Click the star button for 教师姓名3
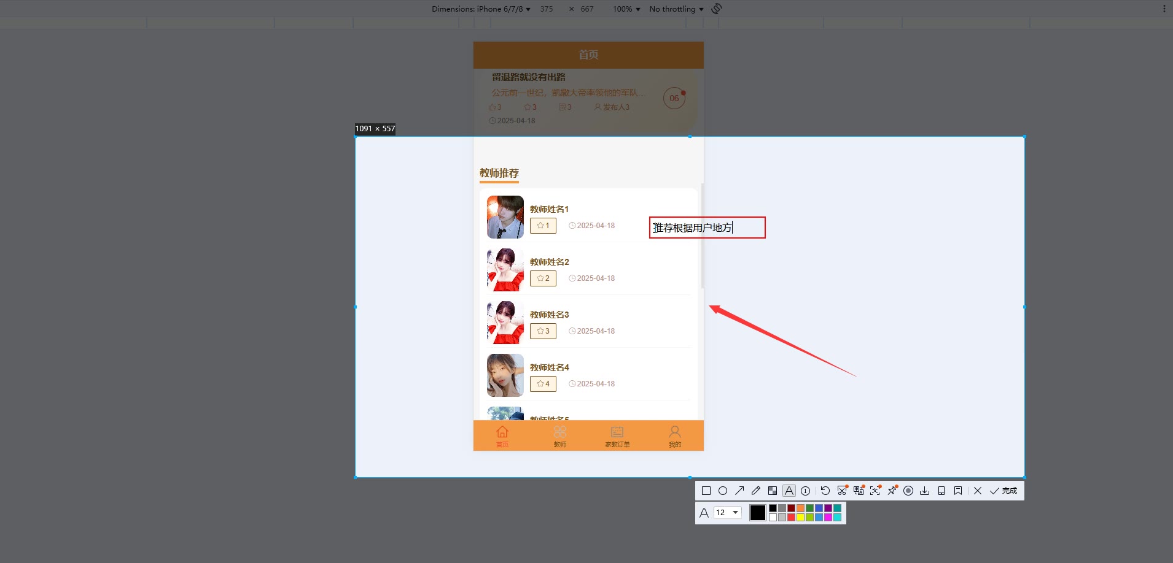Screen dimensions: 1173x563 click(544, 331)
